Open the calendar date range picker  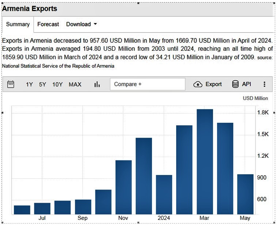[11, 84]
